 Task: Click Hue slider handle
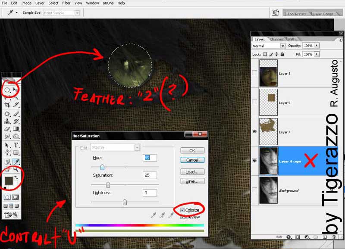click(x=102, y=167)
